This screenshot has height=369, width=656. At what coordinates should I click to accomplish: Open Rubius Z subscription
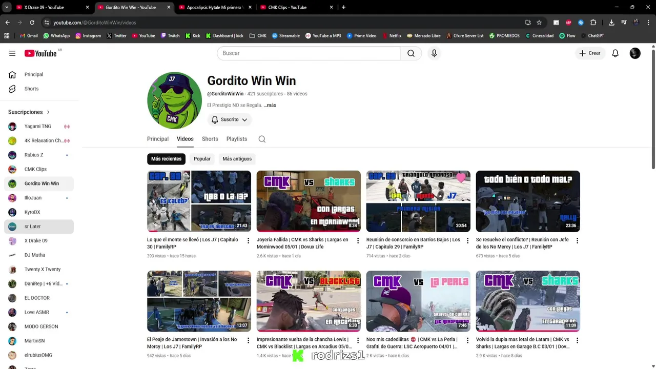[x=39, y=155]
